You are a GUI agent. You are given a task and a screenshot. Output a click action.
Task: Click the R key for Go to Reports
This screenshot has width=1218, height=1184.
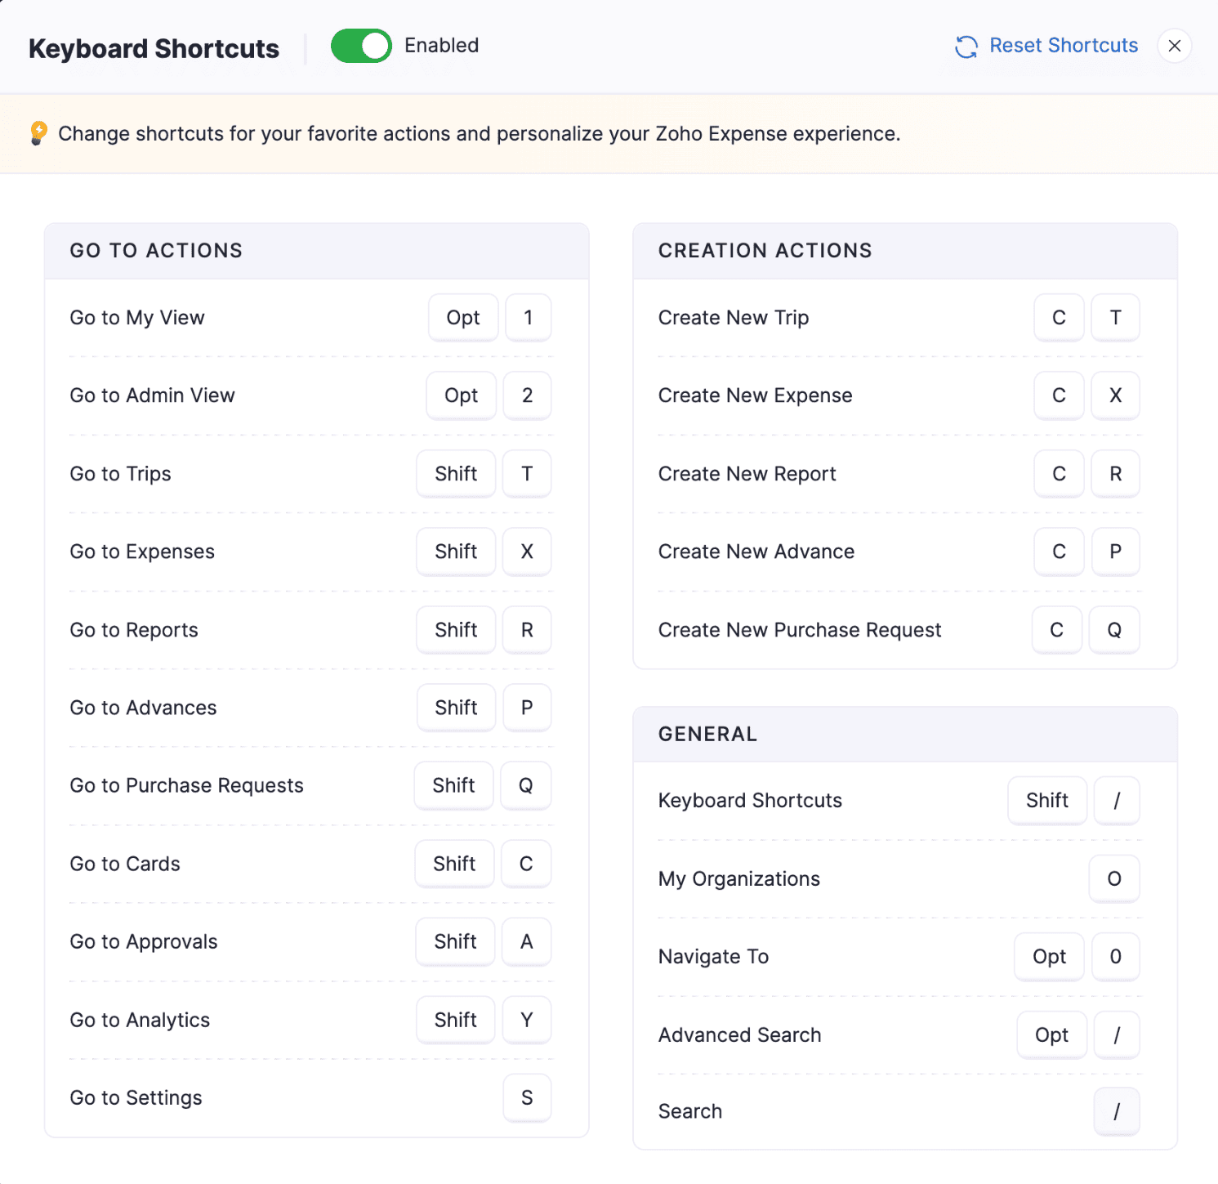tap(527, 630)
